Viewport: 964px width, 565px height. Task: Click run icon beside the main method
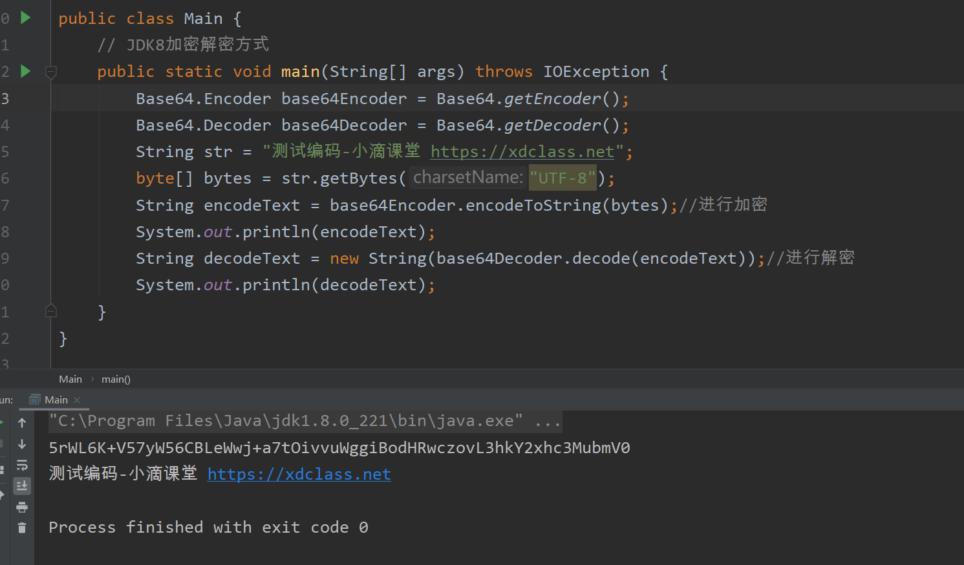point(24,71)
